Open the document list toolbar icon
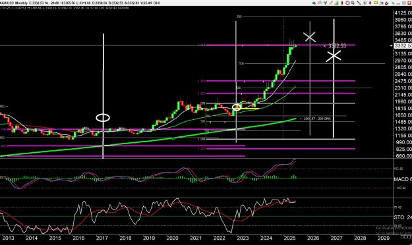The width and height of the screenshot is (412, 245). pyautogui.click(x=365, y=3)
